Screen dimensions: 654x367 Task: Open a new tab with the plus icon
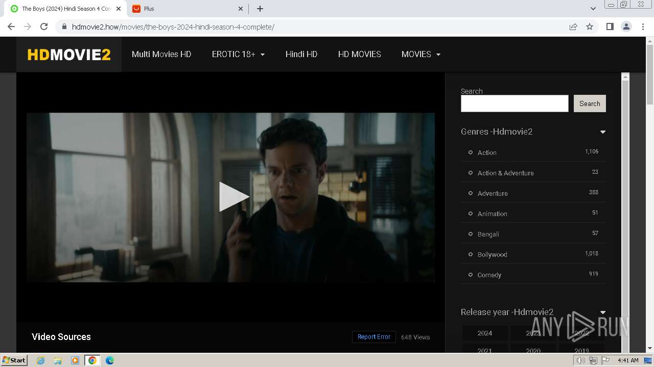coord(260,9)
